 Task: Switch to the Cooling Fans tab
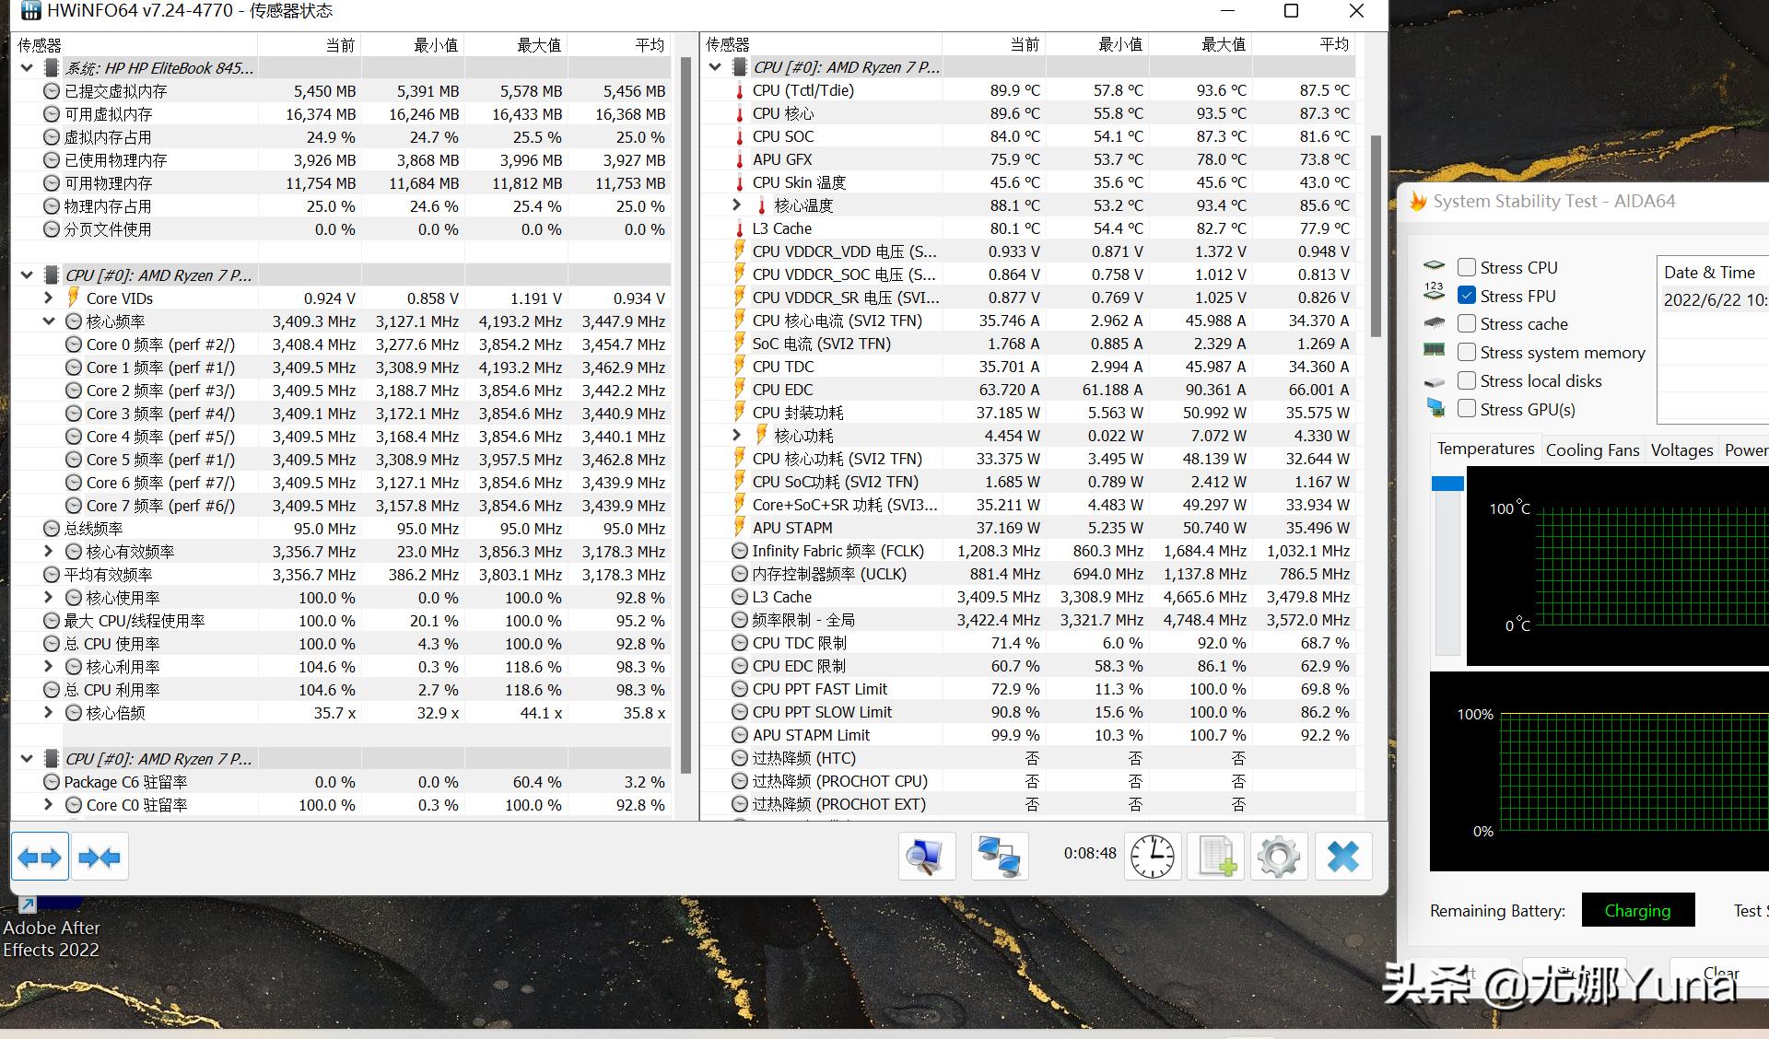pos(1592,449)
